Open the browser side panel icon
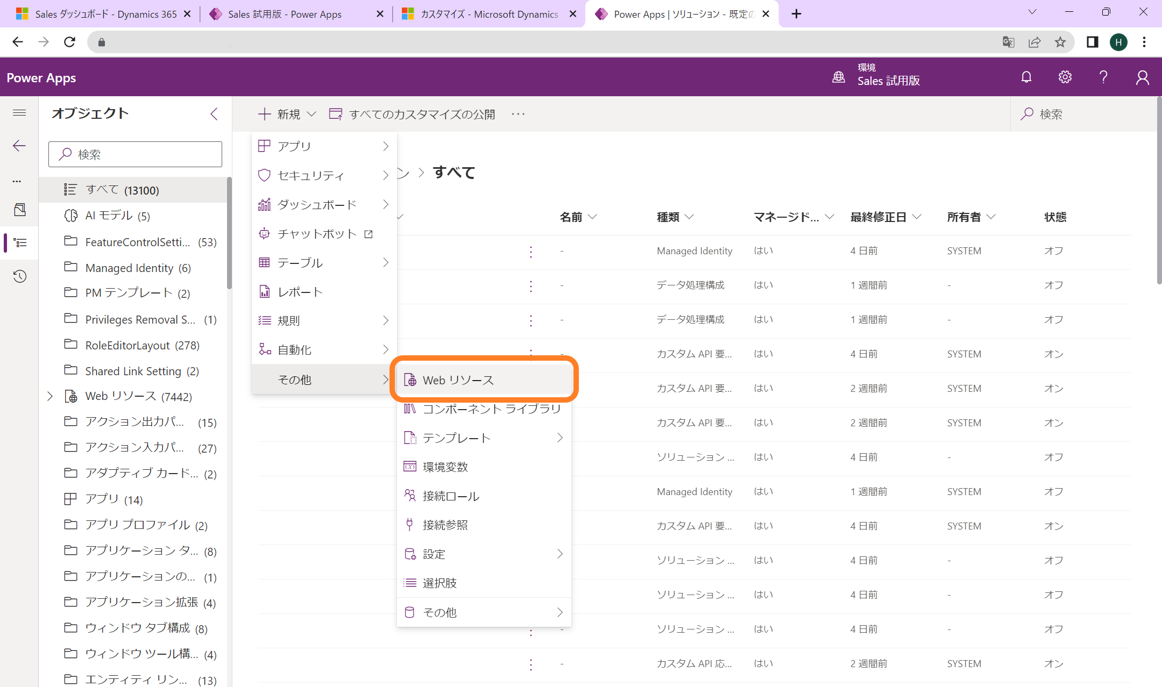The height and width of the screenshot is (687, 1162). [x=1093, y=42]
